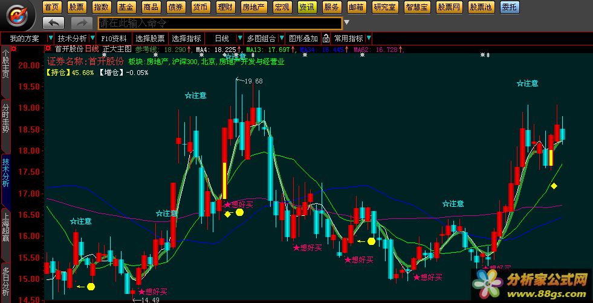Screen dimensions: 593x303
Task: Open the 商品 menu button
Action: point(152,7)
